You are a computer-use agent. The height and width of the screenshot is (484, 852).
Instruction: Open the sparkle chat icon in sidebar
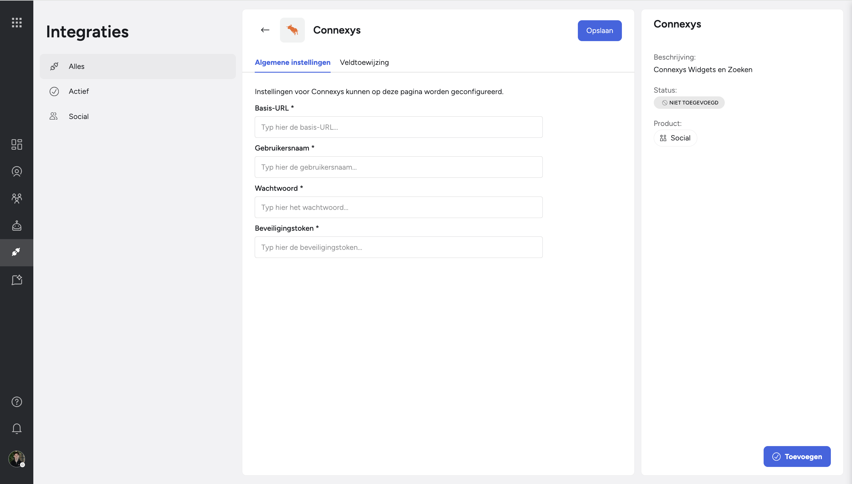click(17, 280)
